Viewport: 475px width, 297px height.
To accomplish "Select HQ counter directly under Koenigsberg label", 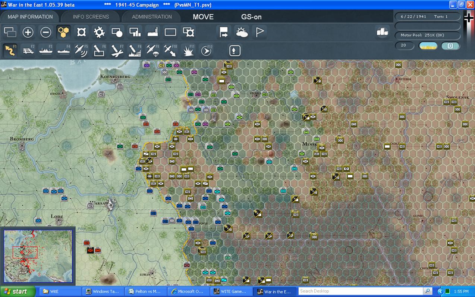I will pos(120,87).
